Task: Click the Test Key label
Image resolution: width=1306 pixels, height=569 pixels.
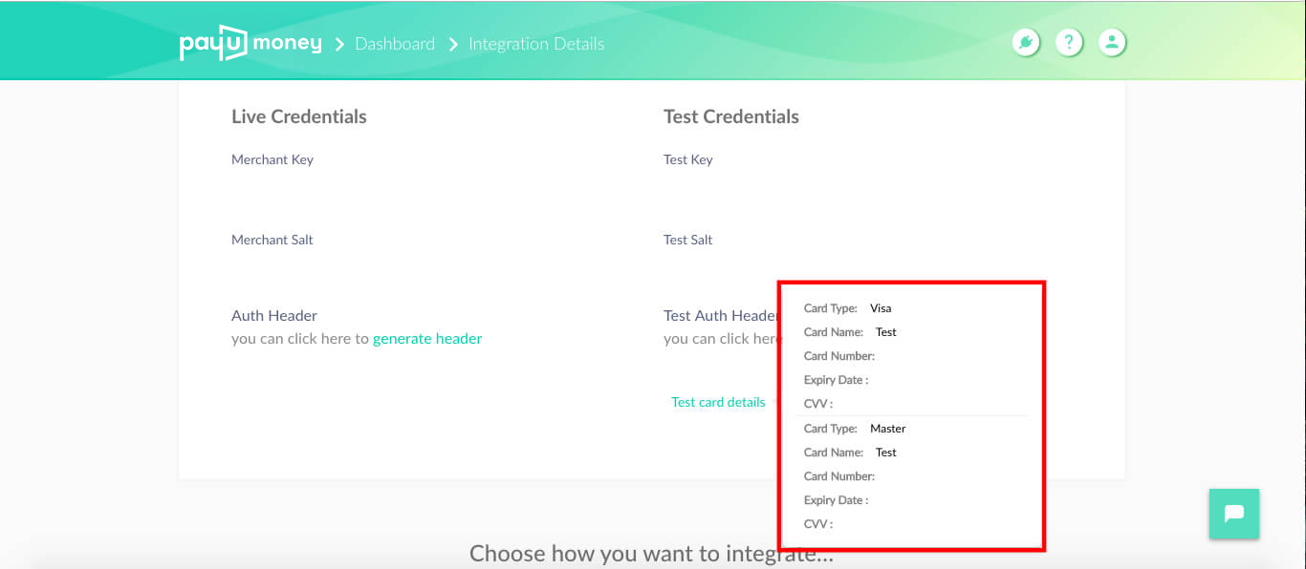Action: (x=688, y=159)
